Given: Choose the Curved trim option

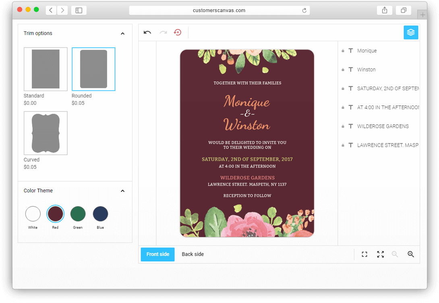Looking at the screenshot, I should 46,133.
